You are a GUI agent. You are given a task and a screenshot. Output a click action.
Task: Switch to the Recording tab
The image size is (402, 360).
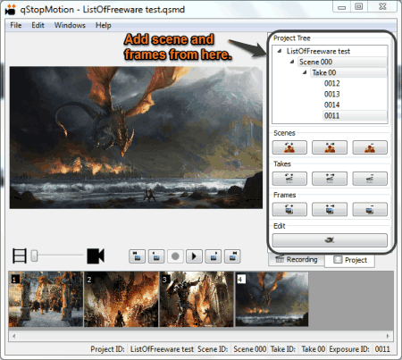pyautogui.click(x=297, y=260)
